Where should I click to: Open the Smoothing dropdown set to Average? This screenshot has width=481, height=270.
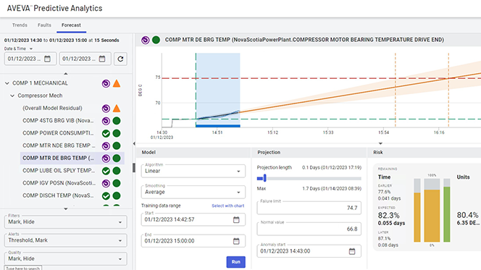(193, 192)
